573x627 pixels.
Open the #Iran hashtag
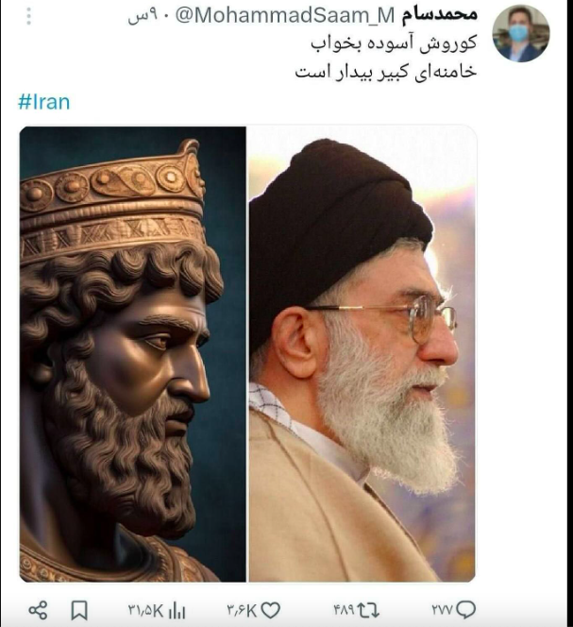coord(44,102)
